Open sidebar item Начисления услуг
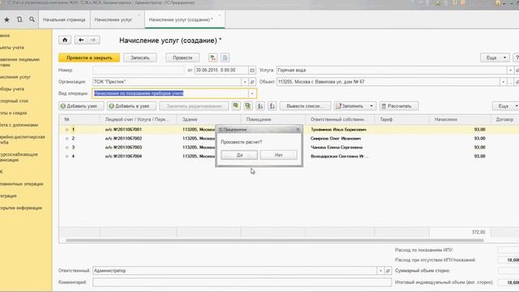519x292 pixels. tap(15, 77)
